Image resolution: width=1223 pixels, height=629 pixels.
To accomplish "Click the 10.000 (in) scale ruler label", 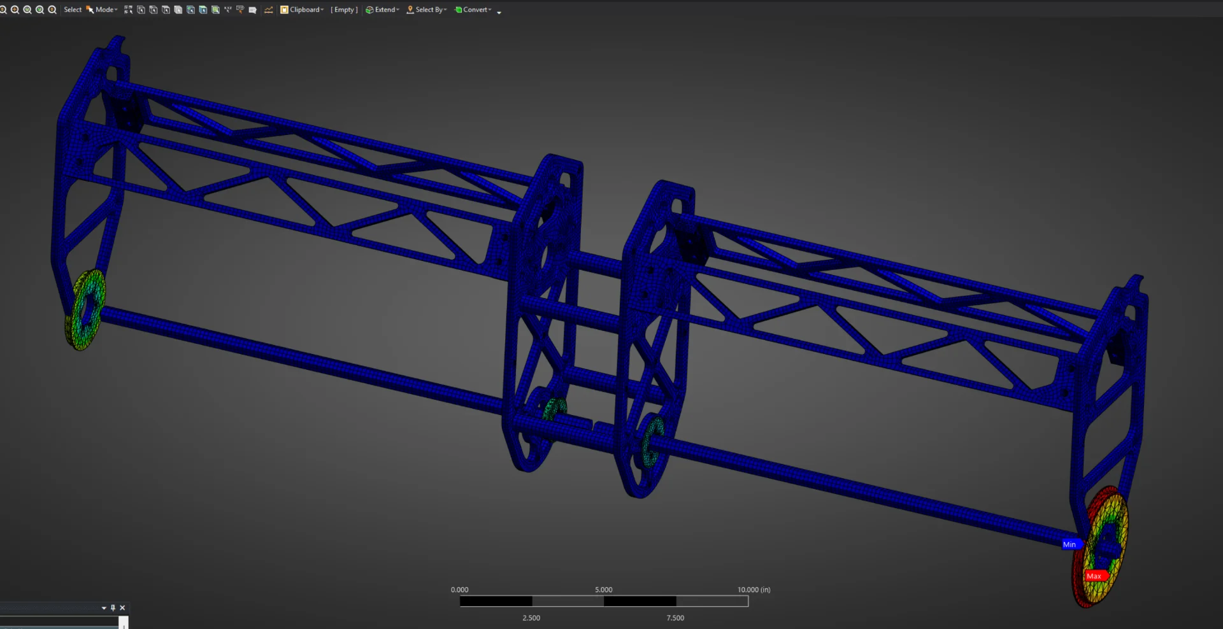I will [x=754, y=590].
